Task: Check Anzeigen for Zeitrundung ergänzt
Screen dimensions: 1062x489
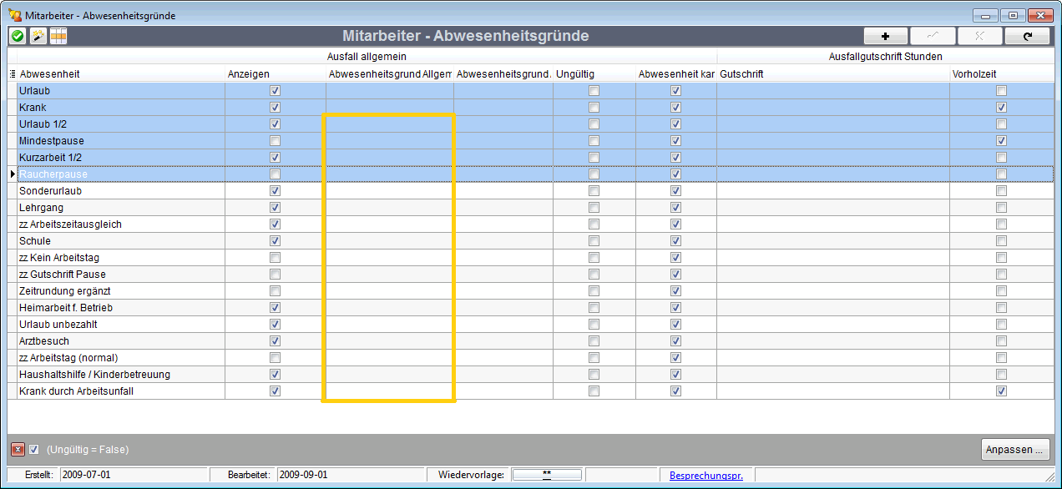Action: [x=276, y=290]
